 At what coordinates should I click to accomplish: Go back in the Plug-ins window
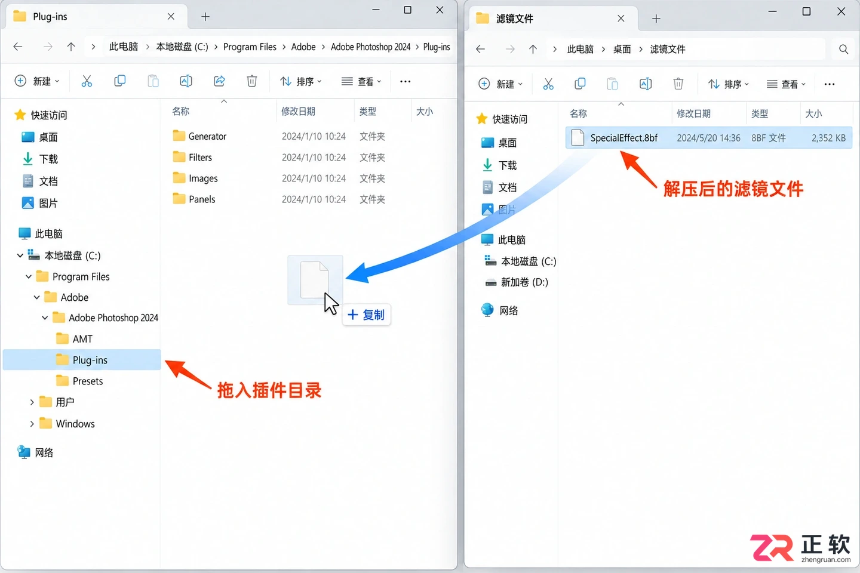18,47
